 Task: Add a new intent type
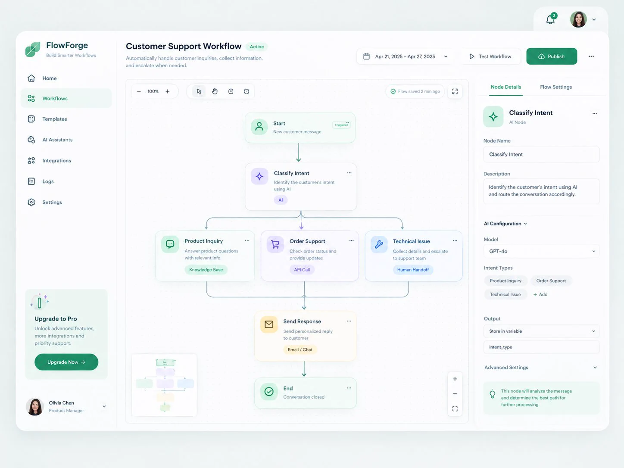pos(540,294)
